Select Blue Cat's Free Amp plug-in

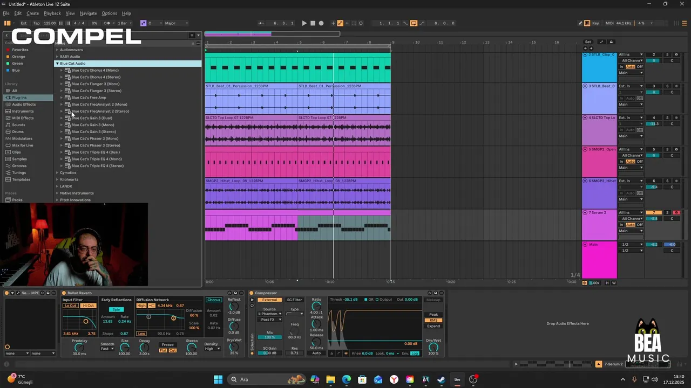(x=89, y=98)
